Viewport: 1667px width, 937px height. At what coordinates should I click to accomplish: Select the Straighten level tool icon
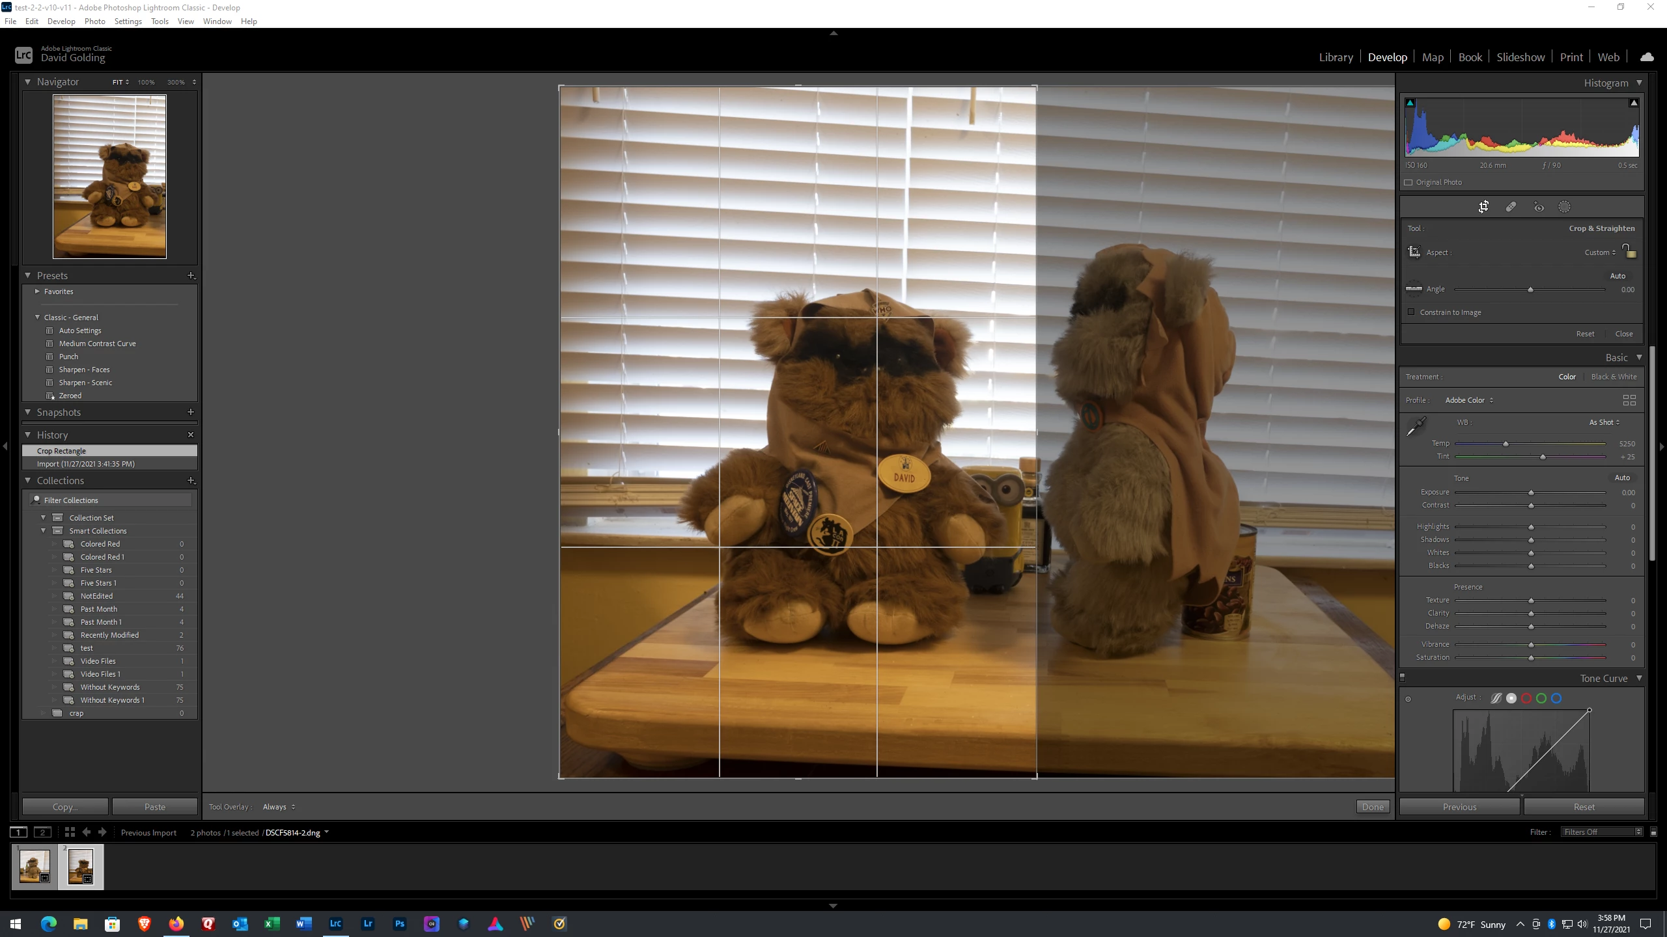coord(1414,289)
